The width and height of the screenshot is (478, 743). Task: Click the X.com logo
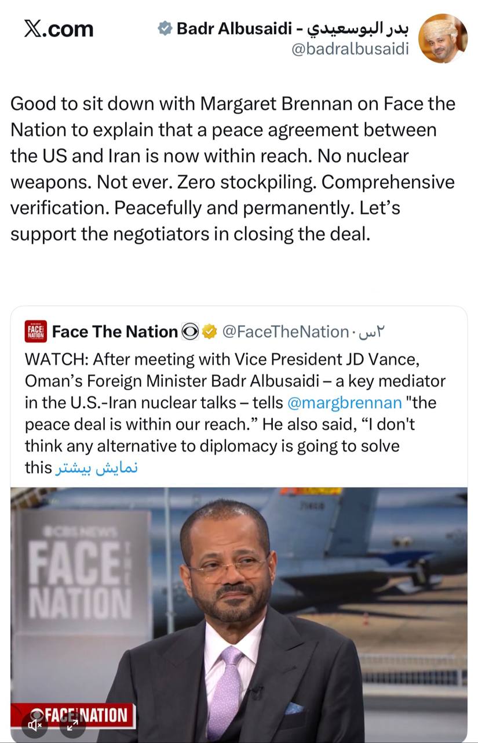(x=59, y=28)
